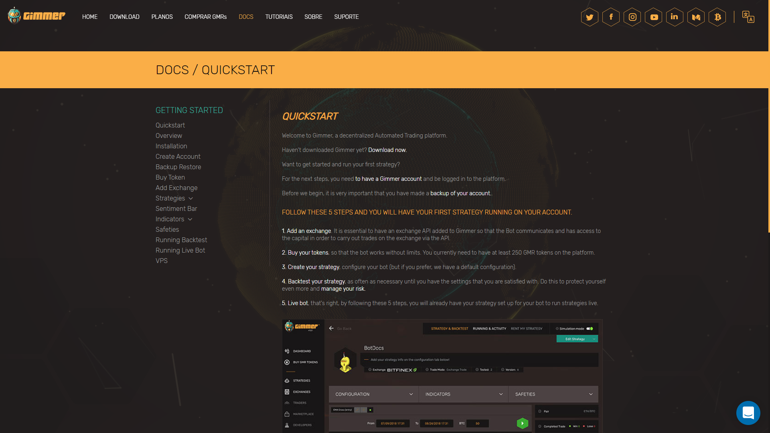The width and height of the screenshot is (770, 433).
Task: Open Safeties in the sidebar
Action: (167, 230)
